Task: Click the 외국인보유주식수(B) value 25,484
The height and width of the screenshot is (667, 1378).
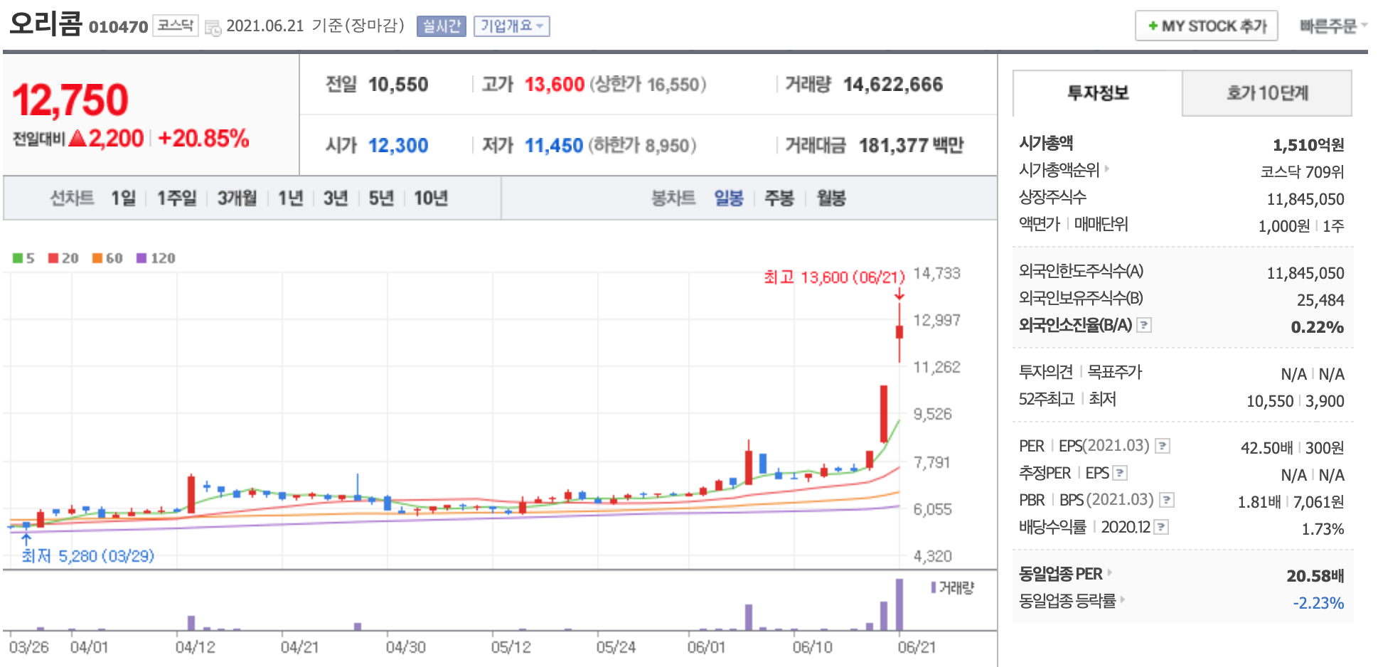Action: pyautogui.click(x=1320, y=300)
